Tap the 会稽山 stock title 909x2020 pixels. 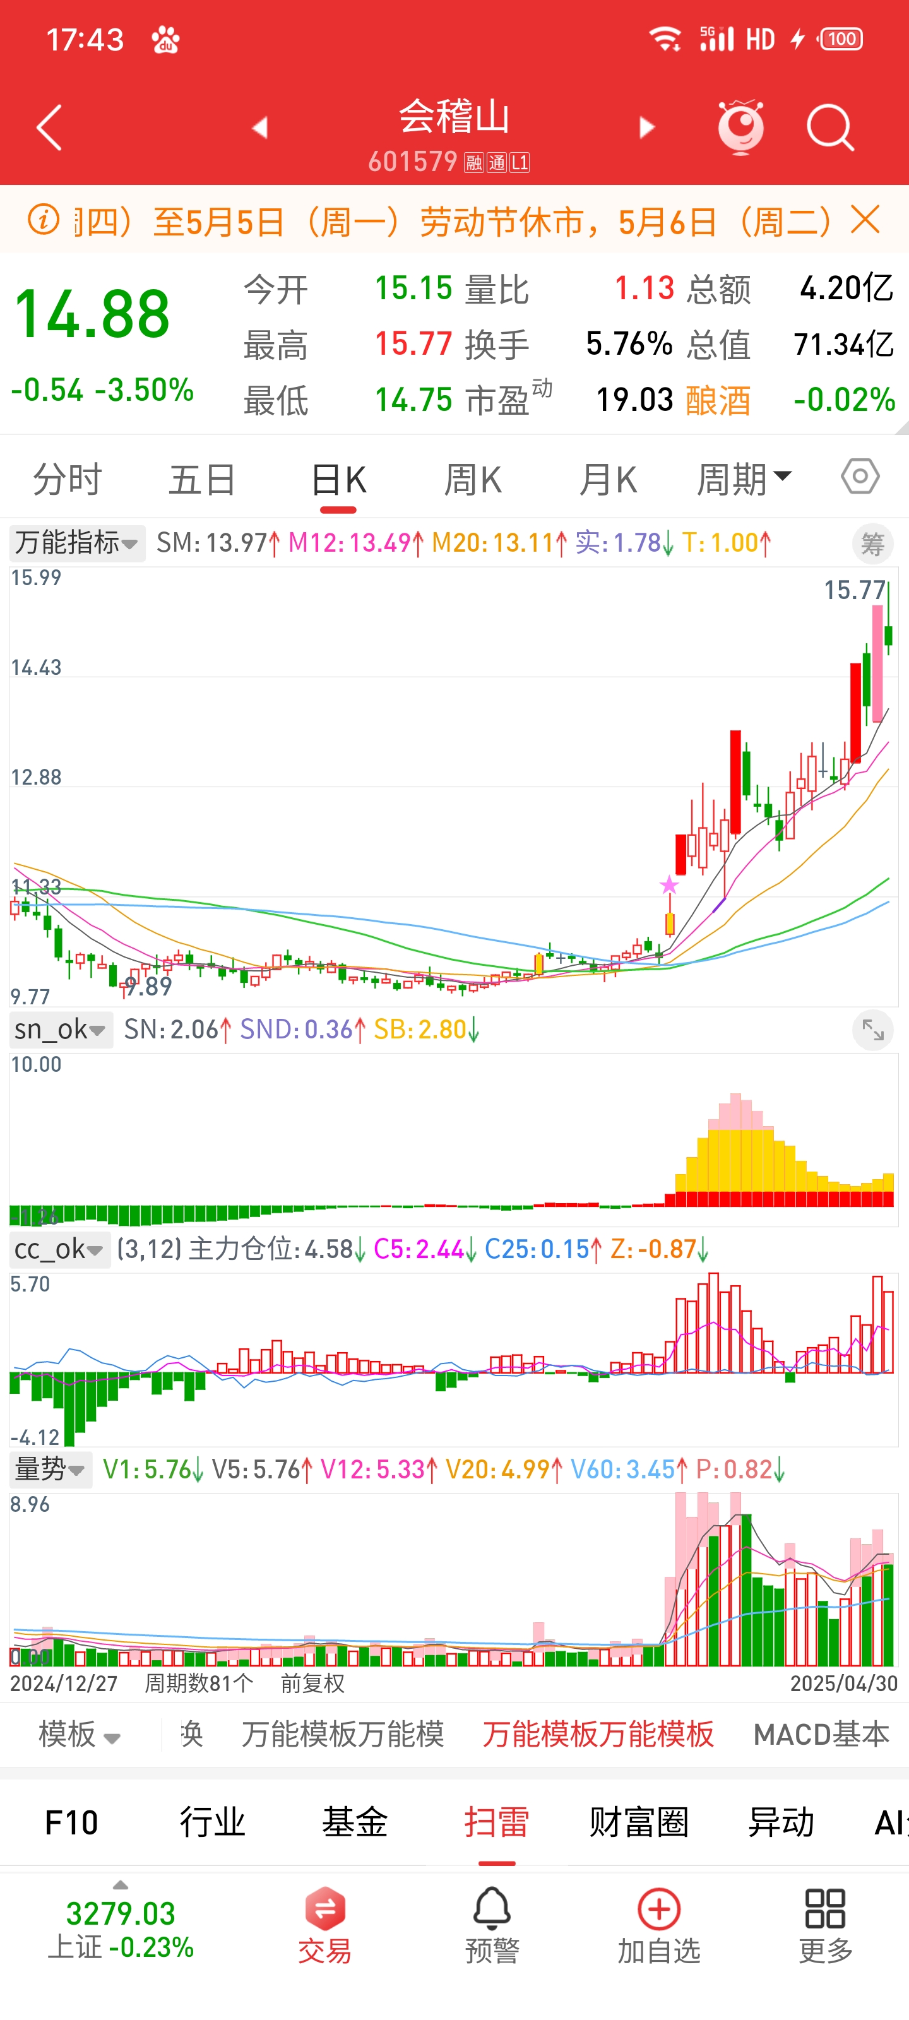(x=454, y=117)
